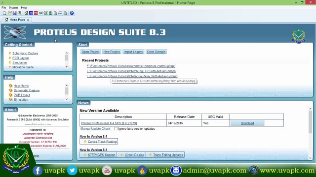Click News panel scroll up arrow

[310, 109]
